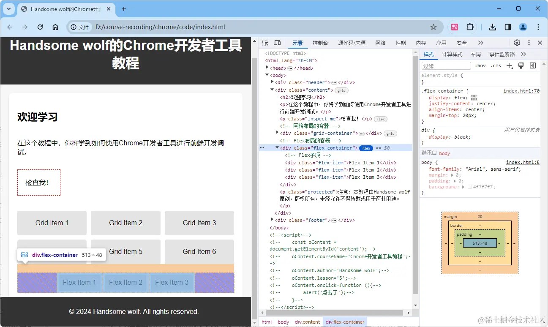Screen dimensions: 548x327
Task: Bookmark this page with star icon
Action: pyautogui.click(x=433, y=27)
